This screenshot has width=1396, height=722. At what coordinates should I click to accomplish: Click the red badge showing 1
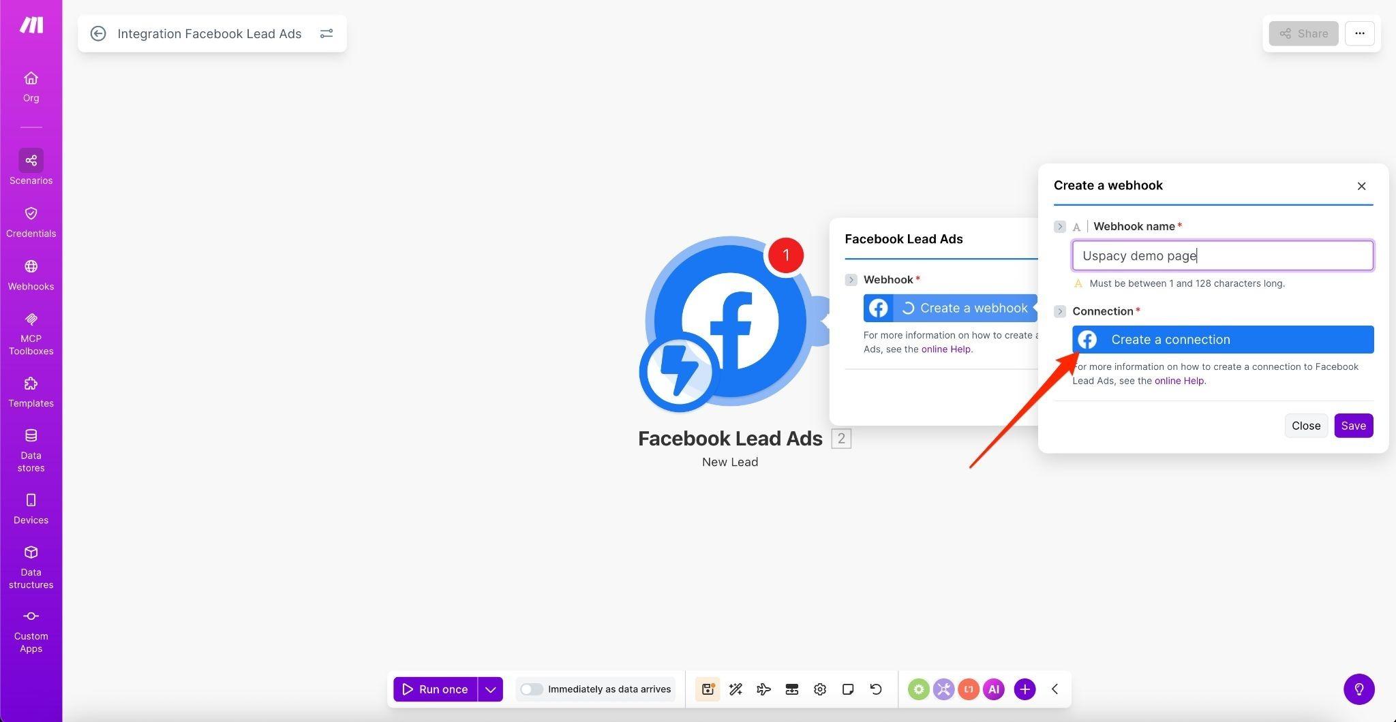point(786,255)
